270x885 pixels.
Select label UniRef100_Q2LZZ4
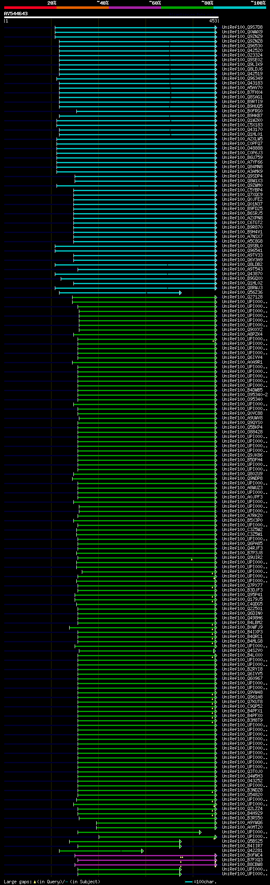[242, 809]
